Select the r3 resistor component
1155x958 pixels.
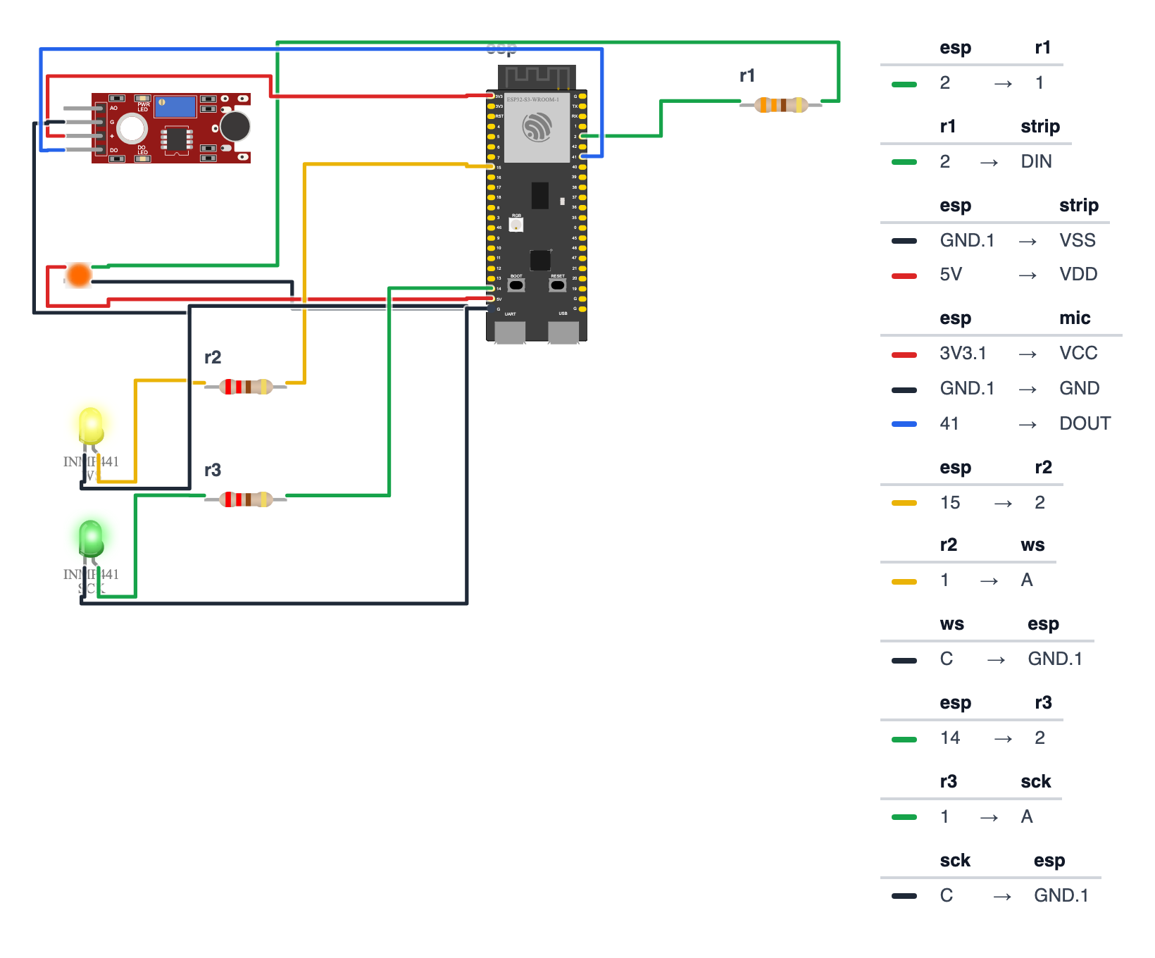click(x=246, y=499)
